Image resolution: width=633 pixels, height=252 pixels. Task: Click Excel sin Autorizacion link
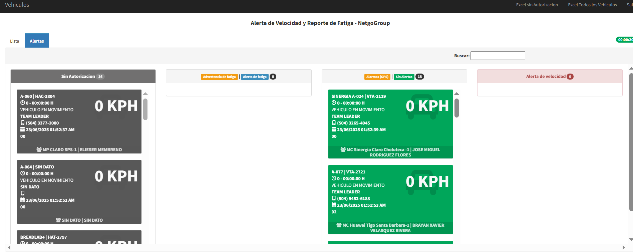537,5
